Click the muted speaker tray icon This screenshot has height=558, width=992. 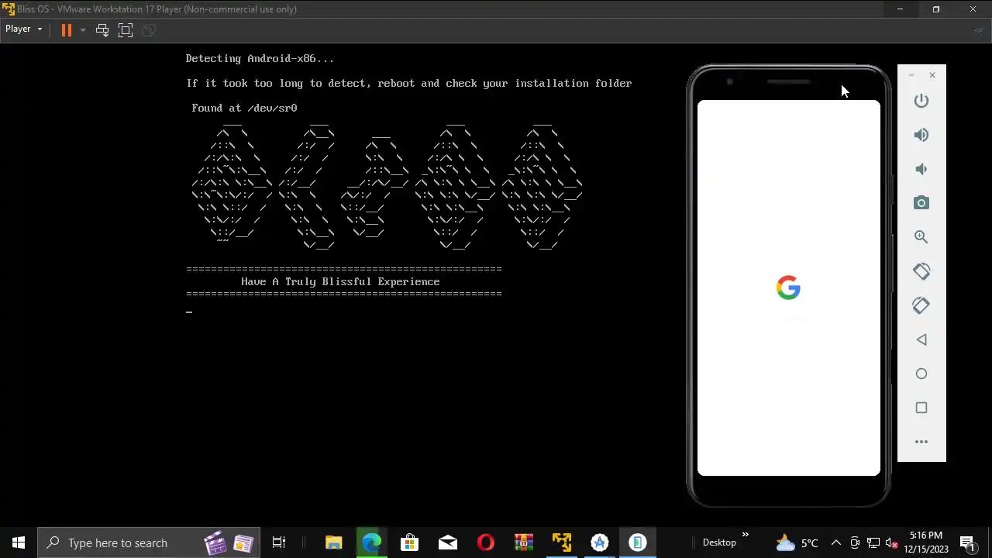[891, 542]
